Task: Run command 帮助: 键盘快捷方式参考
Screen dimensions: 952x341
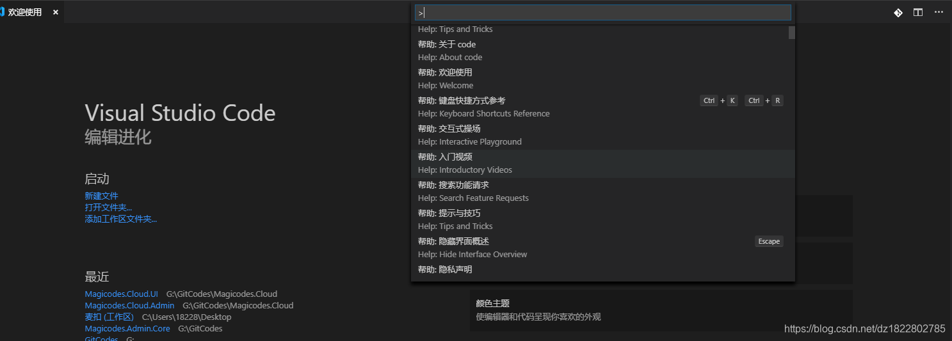Action: click(x=603, y=107)
